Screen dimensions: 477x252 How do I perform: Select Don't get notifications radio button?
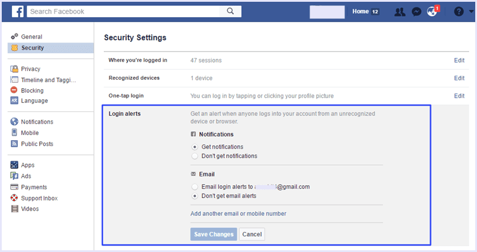coord(195,156)
